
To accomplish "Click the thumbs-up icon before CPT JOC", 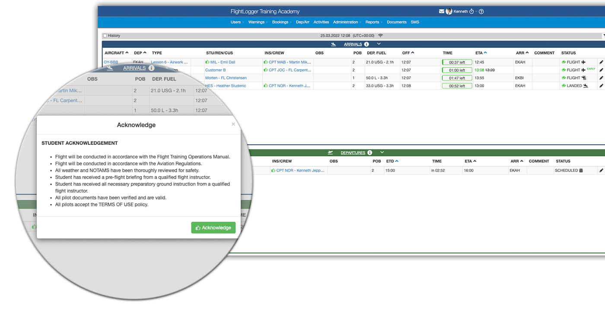I will pos(266,70).
